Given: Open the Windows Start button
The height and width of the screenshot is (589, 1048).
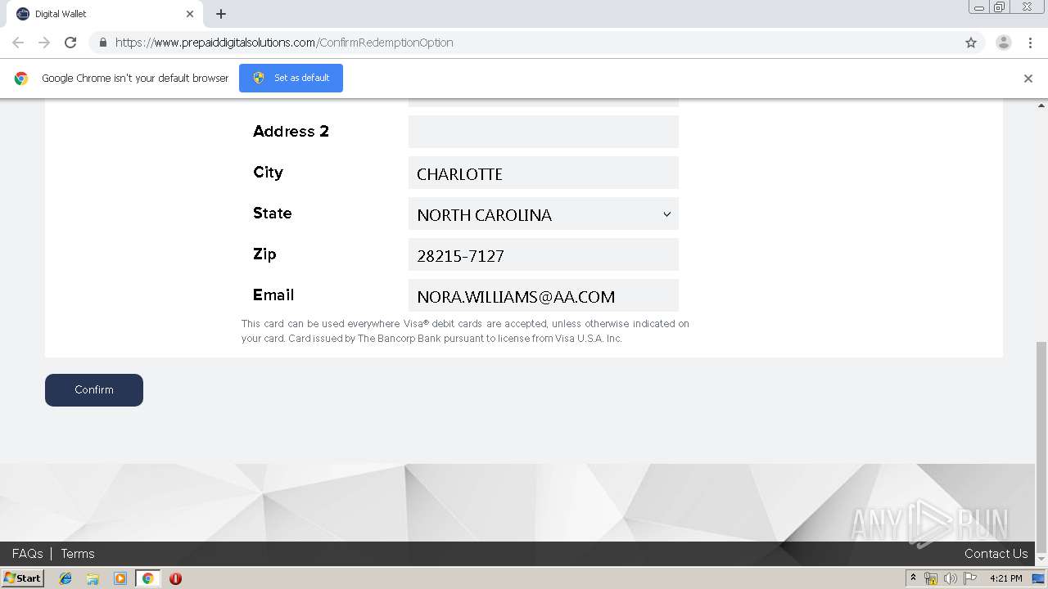Looking at the screenshot, I should pos(22,578).
